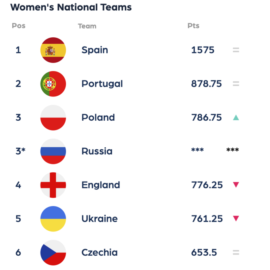Click the England flag icon
The height and width of the screenshot is (270, 270).
(53, 185)
